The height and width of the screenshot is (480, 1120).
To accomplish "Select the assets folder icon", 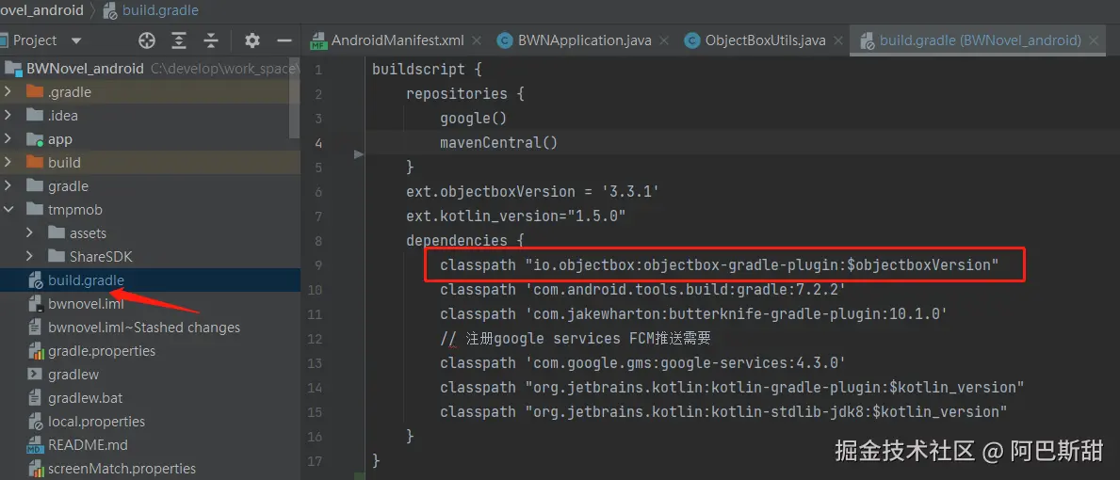I will pos(57,233).
